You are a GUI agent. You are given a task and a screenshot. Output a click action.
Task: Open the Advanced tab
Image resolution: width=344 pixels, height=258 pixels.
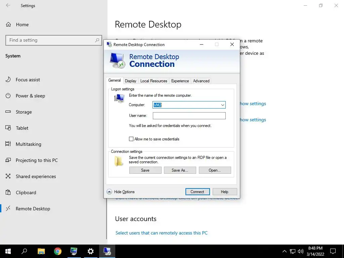click(x=201, y=81)
